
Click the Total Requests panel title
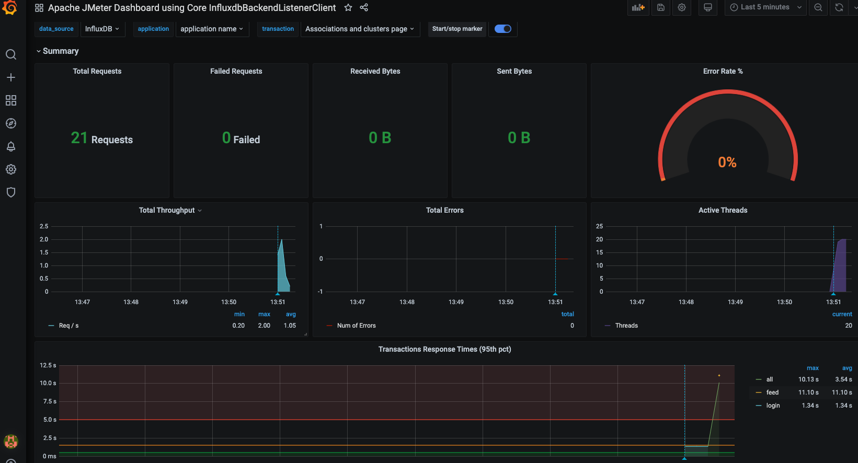(x=97, y=71)
